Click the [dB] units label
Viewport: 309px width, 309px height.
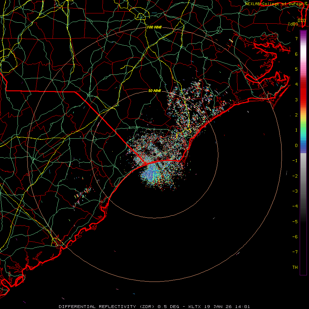tap(293, 24)
